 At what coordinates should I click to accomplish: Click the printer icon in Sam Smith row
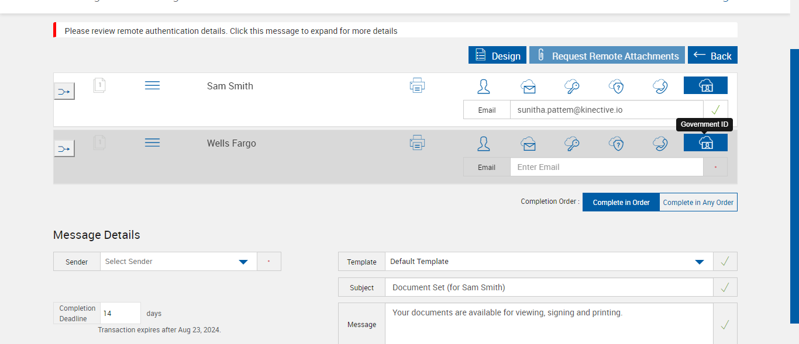417,86
